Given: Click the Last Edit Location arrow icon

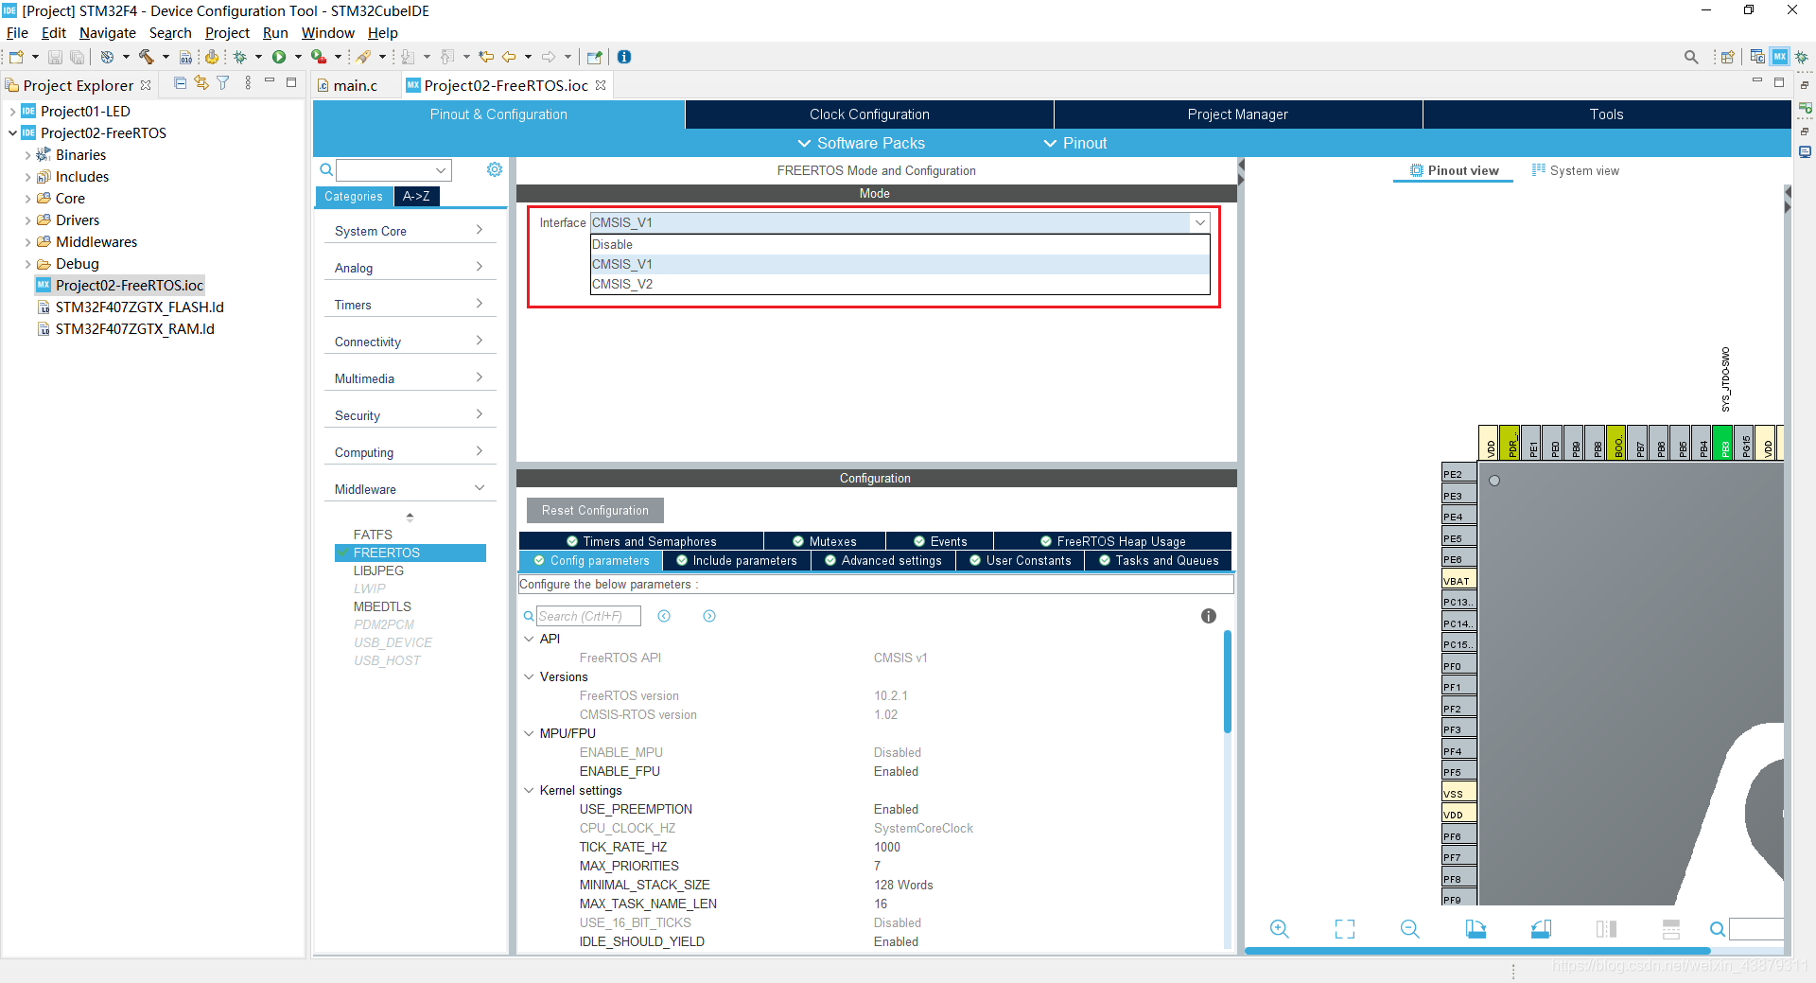Looking at the screenshot, I should 486,57.
